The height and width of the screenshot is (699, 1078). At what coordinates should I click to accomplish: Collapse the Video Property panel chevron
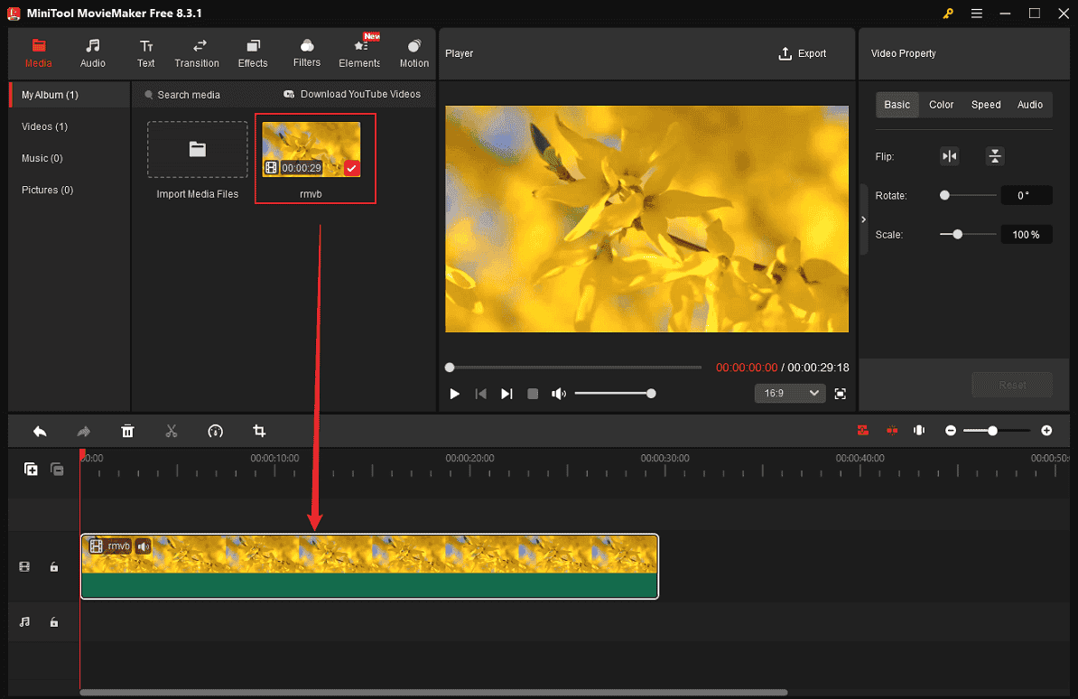pyautogui.click(x=863, y=219)
